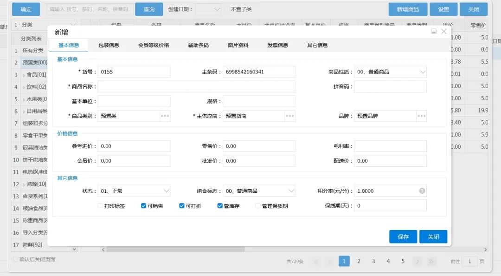The width and height of the screenshot is (501, 276).
Task: Click the 主供应商 ellipsis browse icon
Action: [x=290, y=116]
